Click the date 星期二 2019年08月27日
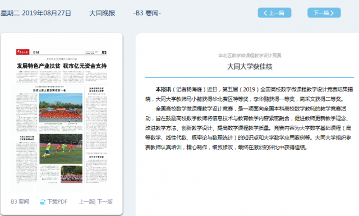The image size is (359, 216). [x=36, y=13]
